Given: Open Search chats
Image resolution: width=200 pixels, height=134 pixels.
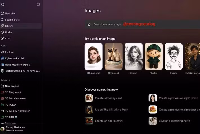Looking at the screenshot, I should 12,20.
